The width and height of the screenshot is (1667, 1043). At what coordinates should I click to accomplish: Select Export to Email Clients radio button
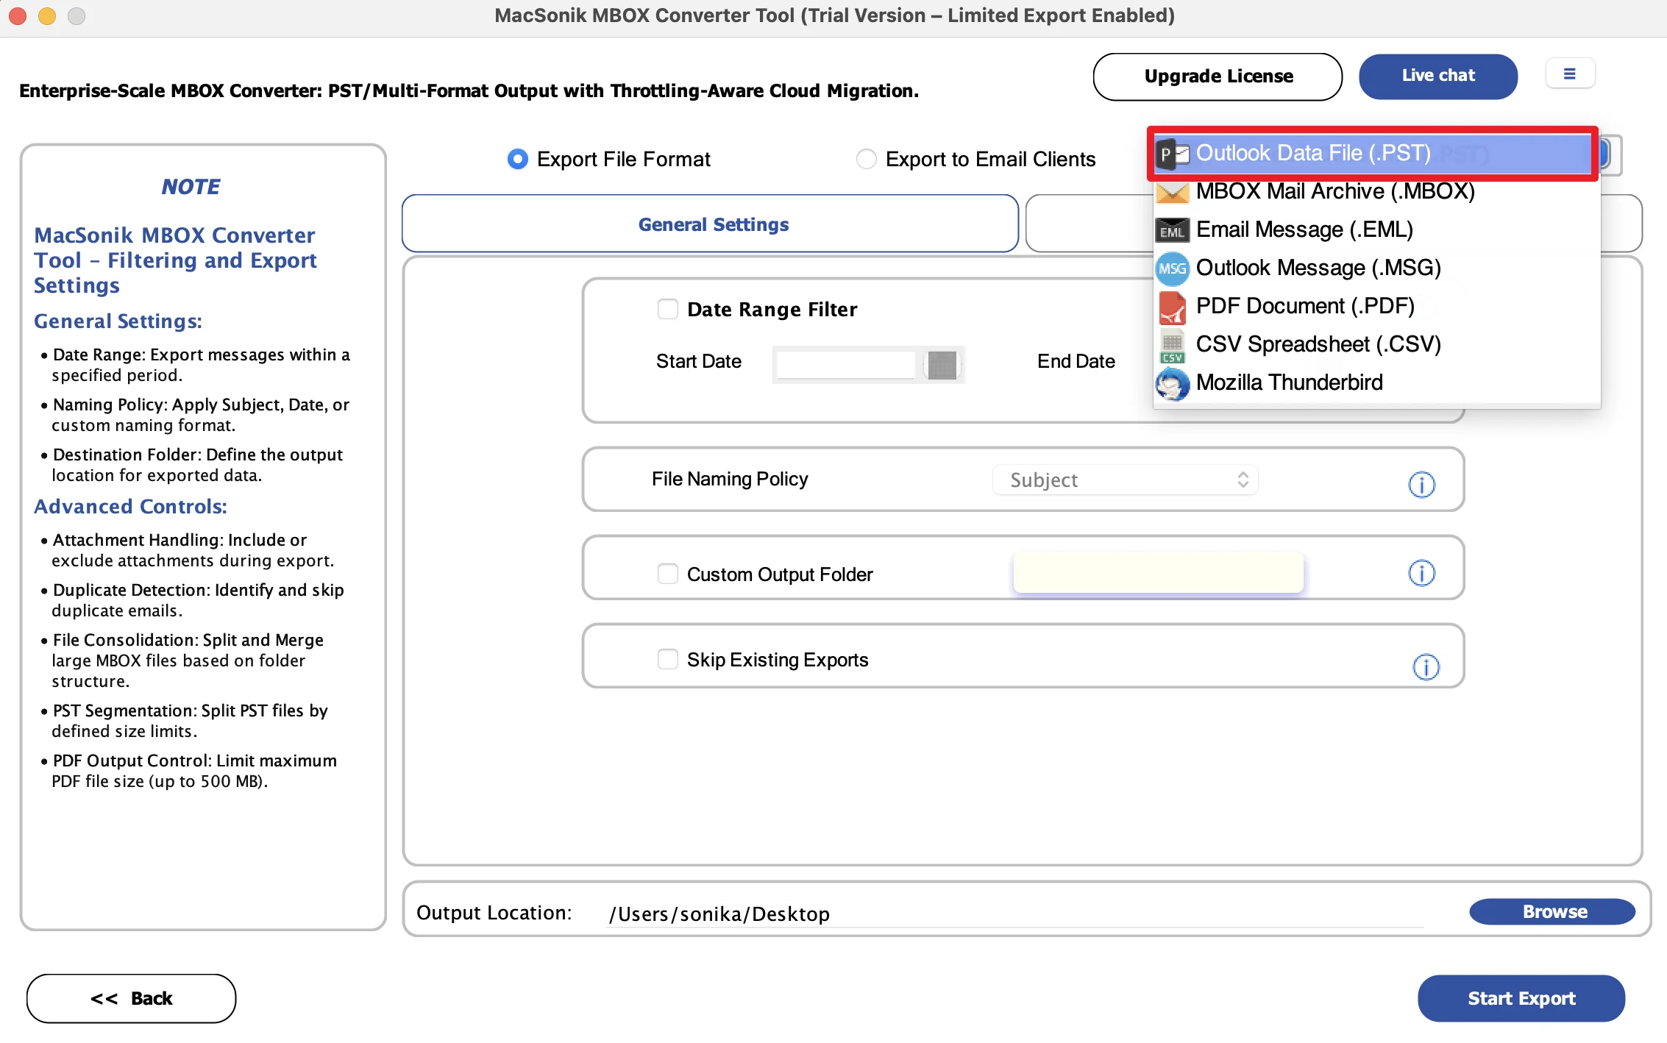[x=867, y=159]
